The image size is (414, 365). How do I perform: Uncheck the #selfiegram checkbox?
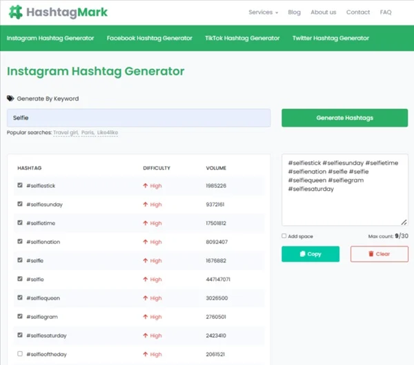point(20,316)
